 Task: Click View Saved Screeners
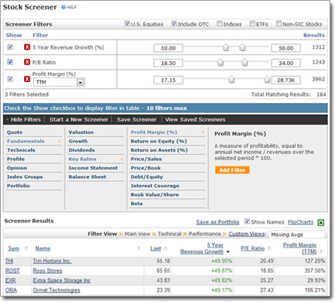click(195, 119)
